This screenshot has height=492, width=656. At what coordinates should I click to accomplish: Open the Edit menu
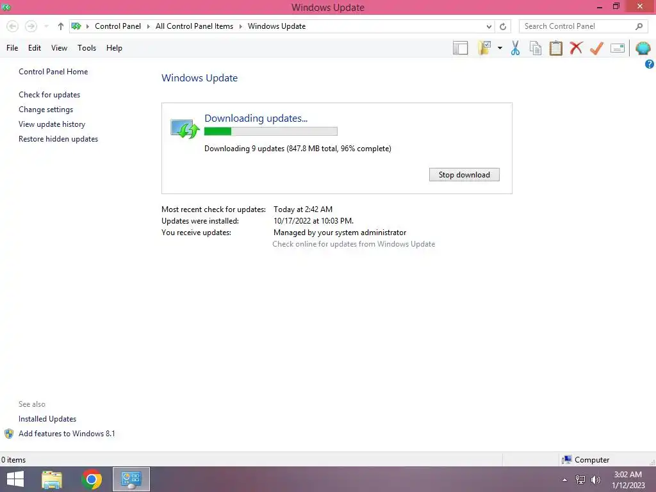[x=35, y=48]
